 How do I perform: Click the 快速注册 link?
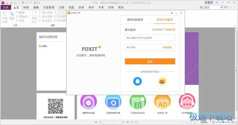point(171,30)
